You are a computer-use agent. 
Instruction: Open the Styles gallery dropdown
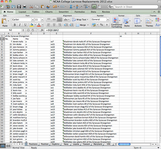130,21
